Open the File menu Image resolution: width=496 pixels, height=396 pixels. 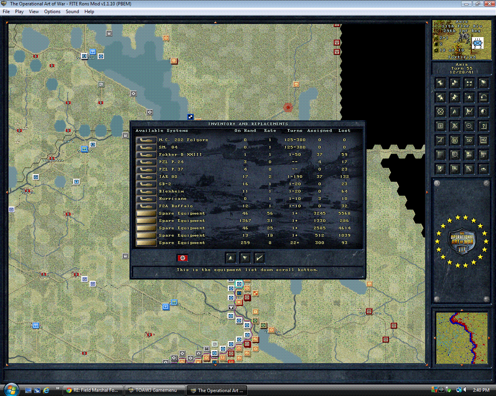point(6,12)
